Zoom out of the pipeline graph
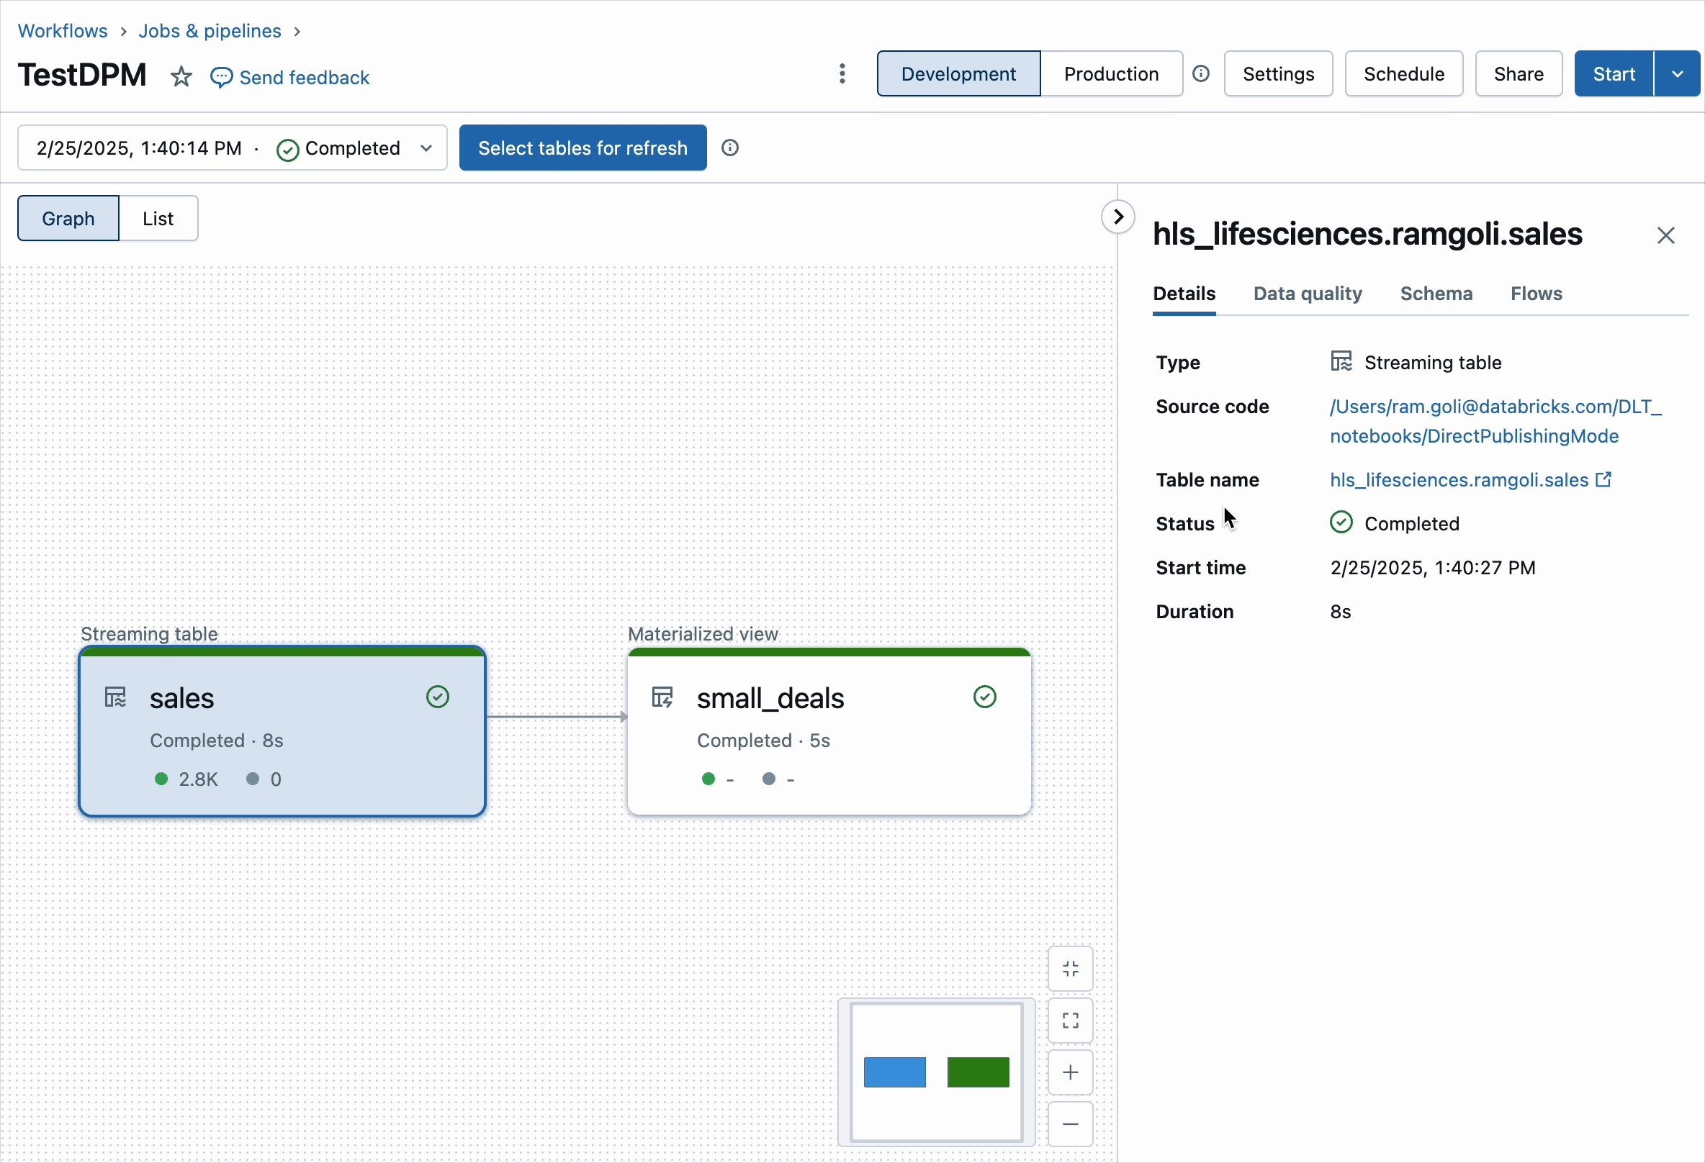Screen dimensions: 1705x1163 point(1071,1124)
